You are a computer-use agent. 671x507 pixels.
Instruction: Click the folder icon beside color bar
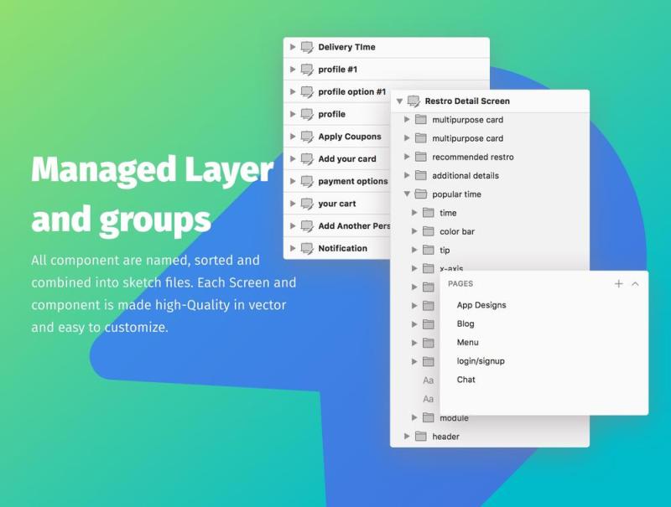click(x=429, y=231)
